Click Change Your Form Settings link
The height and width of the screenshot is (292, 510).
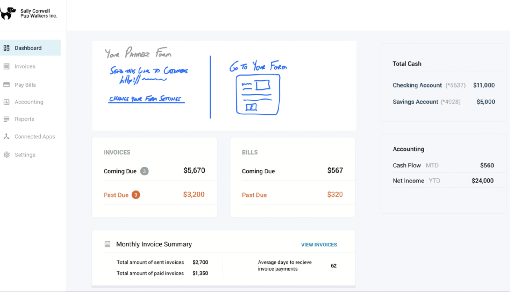(145, 99)
